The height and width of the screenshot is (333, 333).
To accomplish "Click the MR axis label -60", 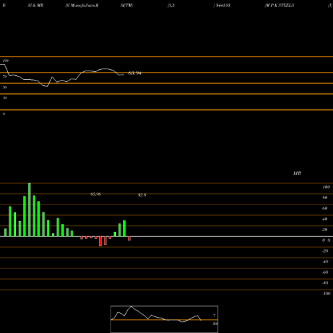I will click(325, 272).
